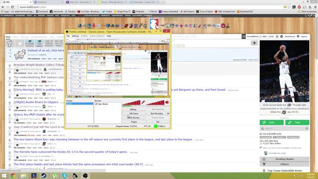Upvote the Brandan Wright post
The height and width of the screenshot is (179, 318).
click(9, 66)
